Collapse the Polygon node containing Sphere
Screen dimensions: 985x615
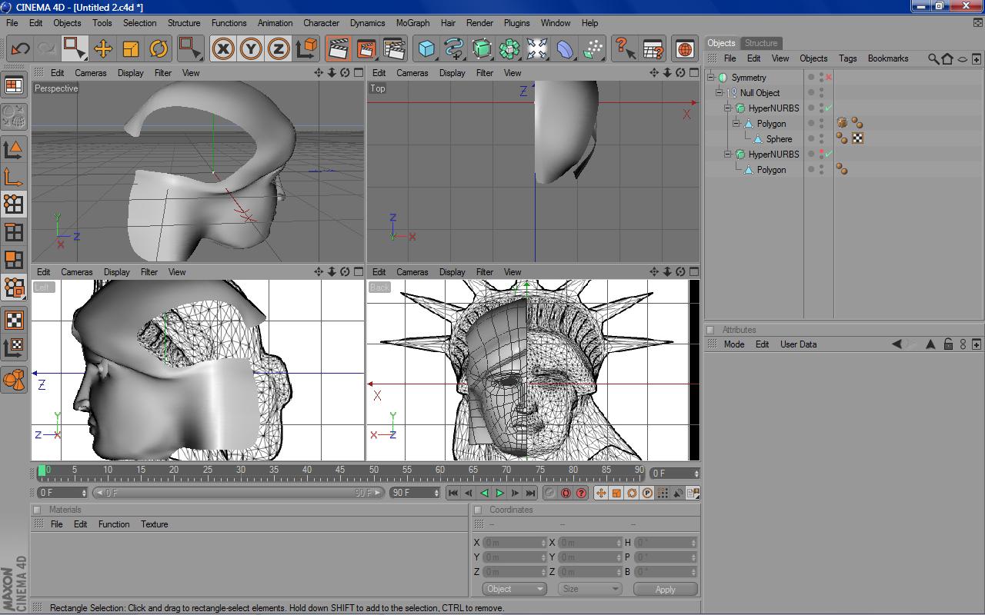736,124
